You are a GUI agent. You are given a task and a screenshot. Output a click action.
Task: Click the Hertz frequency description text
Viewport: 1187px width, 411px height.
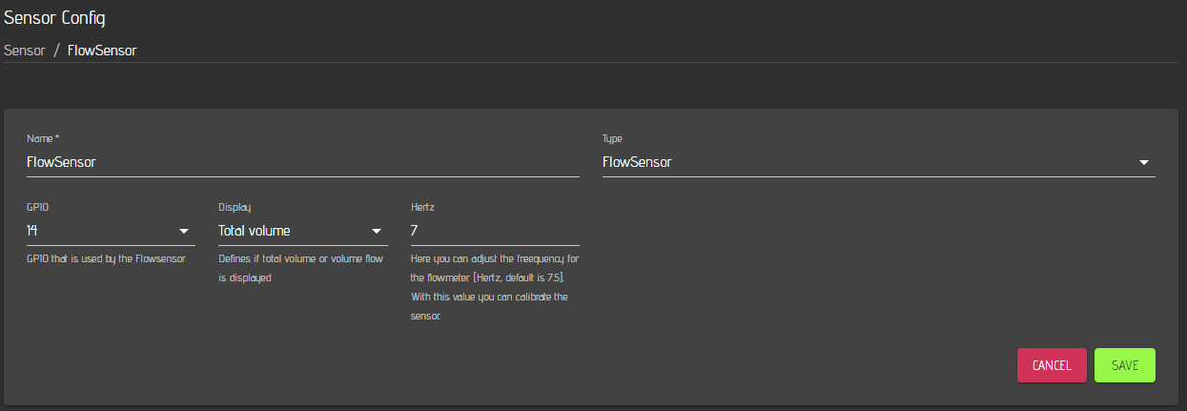pos(494,286)
